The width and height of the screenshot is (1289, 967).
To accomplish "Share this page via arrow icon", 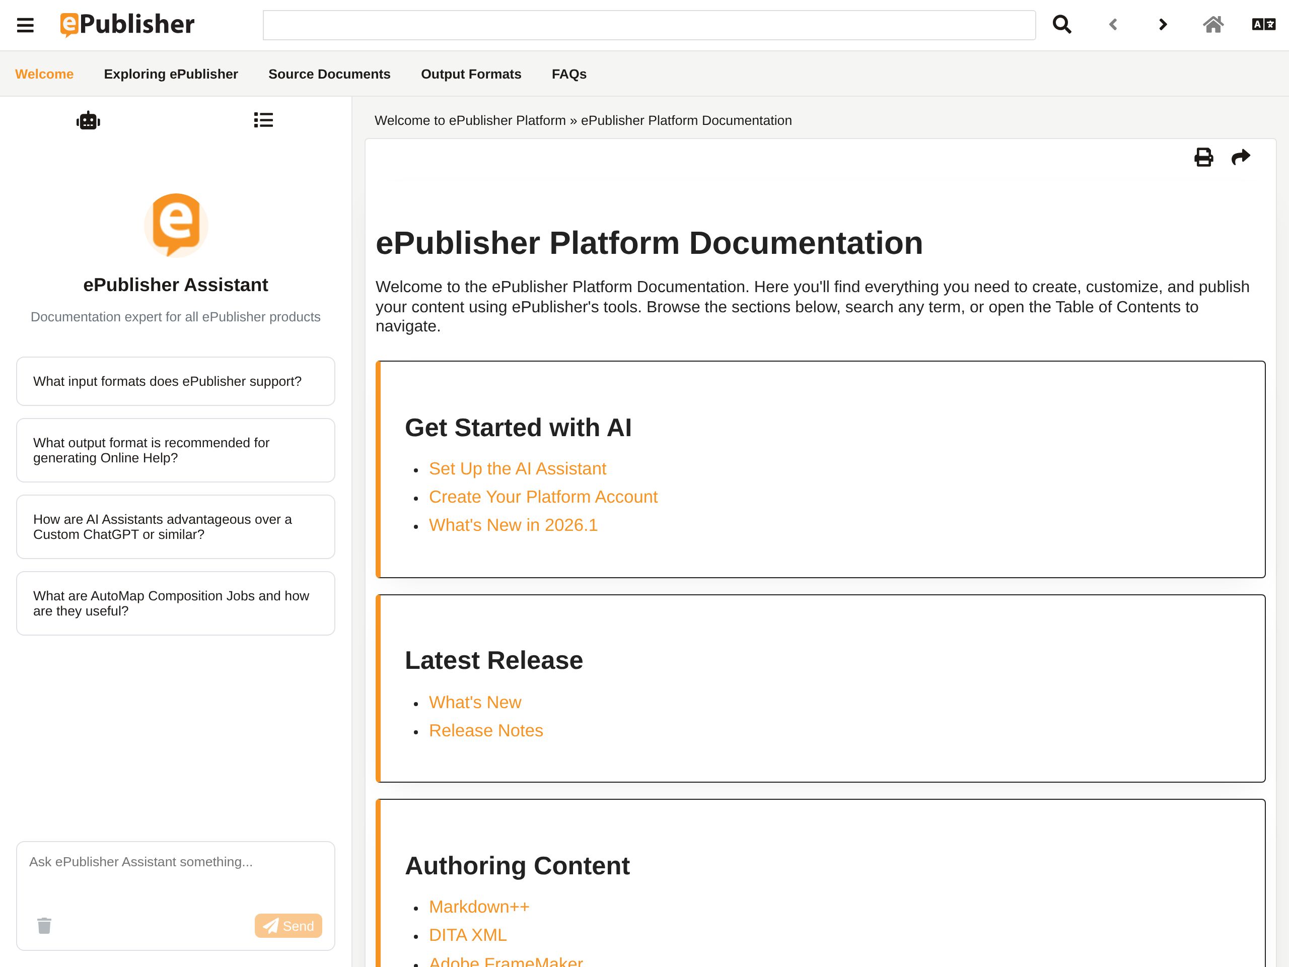I will pyautogui.click(x=1241, y=157).
